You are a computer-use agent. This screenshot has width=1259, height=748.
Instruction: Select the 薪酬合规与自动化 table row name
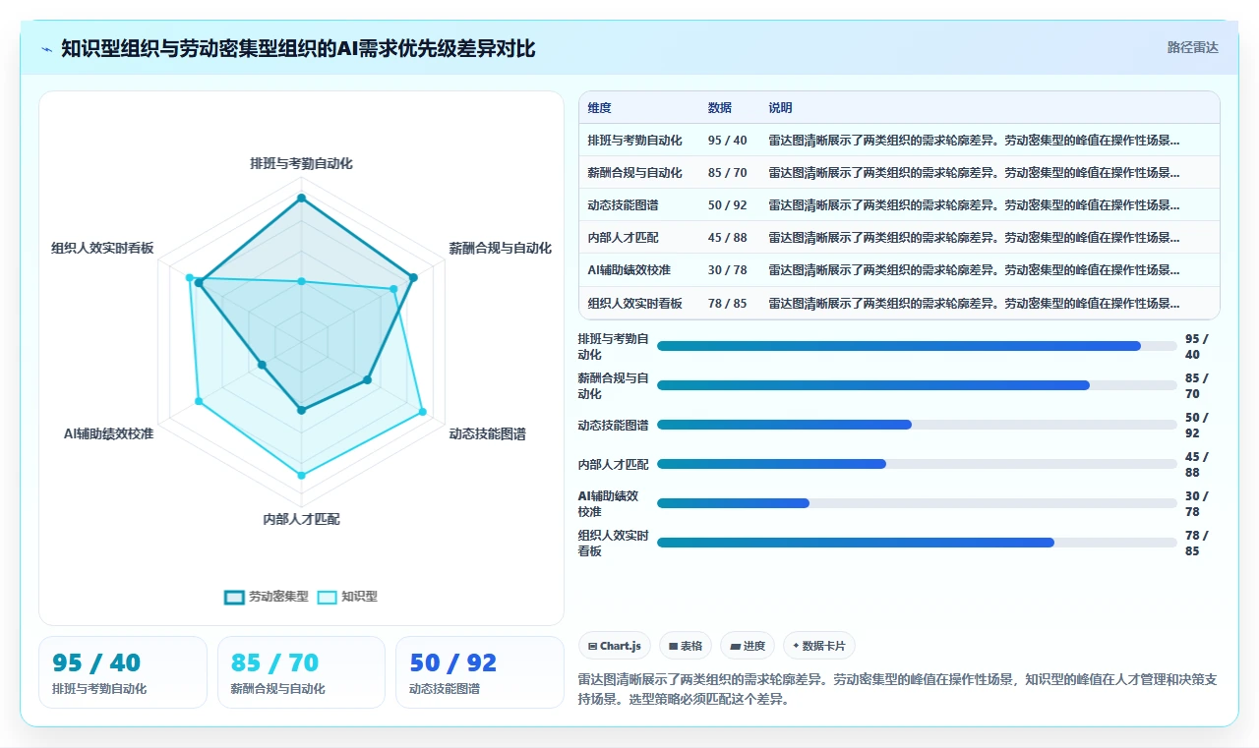634,173
